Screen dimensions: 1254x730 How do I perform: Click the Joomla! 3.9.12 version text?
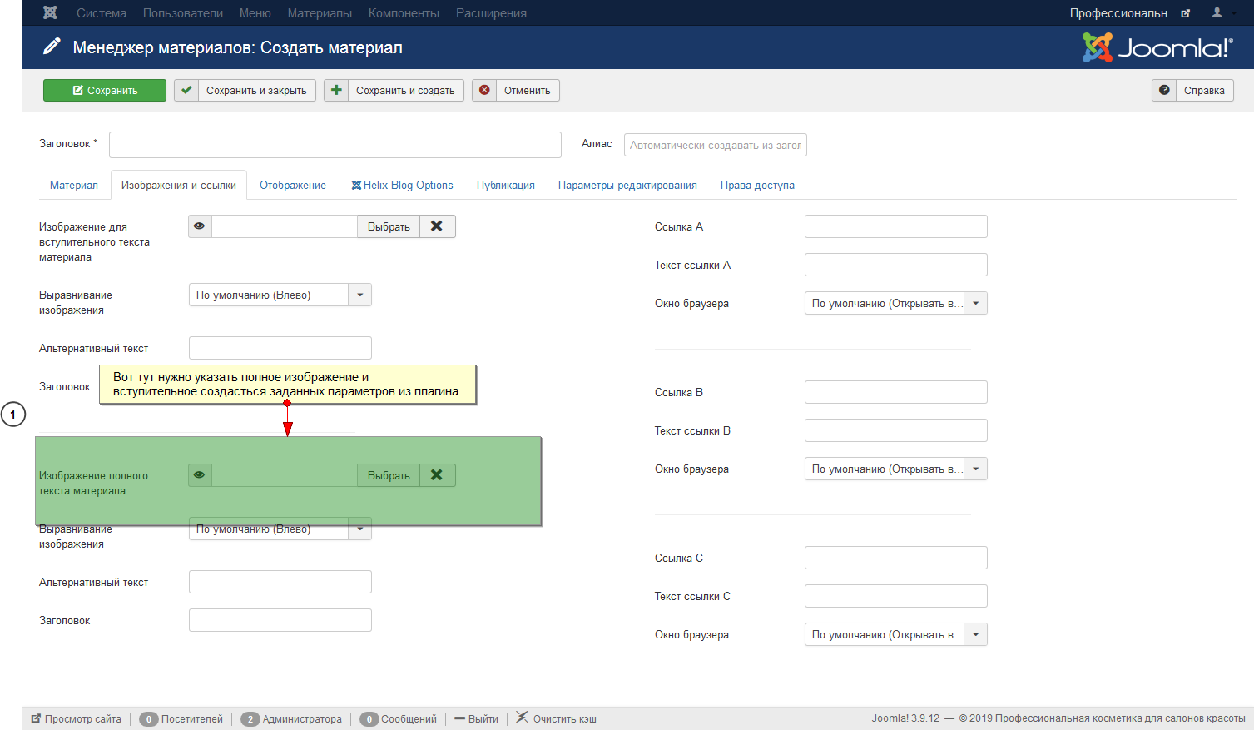point(905,718)
